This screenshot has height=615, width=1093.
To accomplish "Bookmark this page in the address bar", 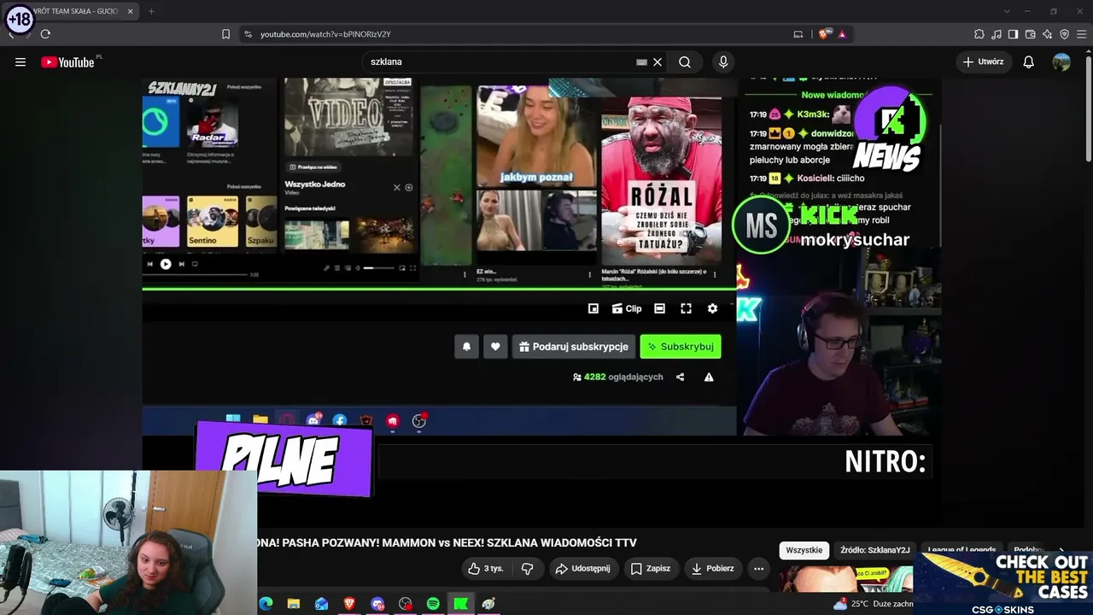I will click(225, 34).
